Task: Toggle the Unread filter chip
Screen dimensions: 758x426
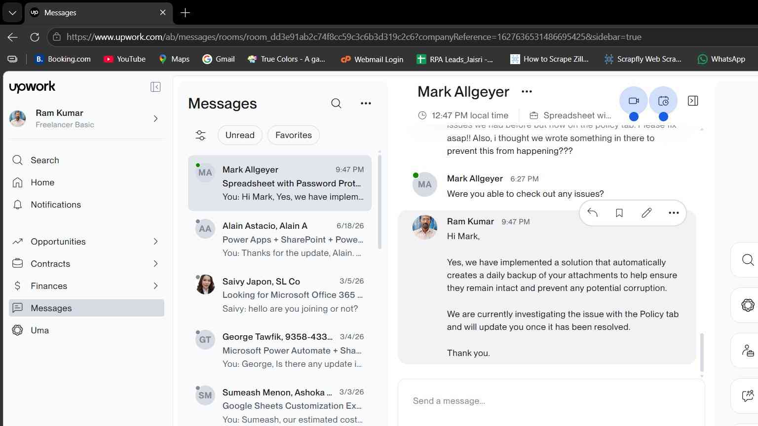Action: [240, 135]
